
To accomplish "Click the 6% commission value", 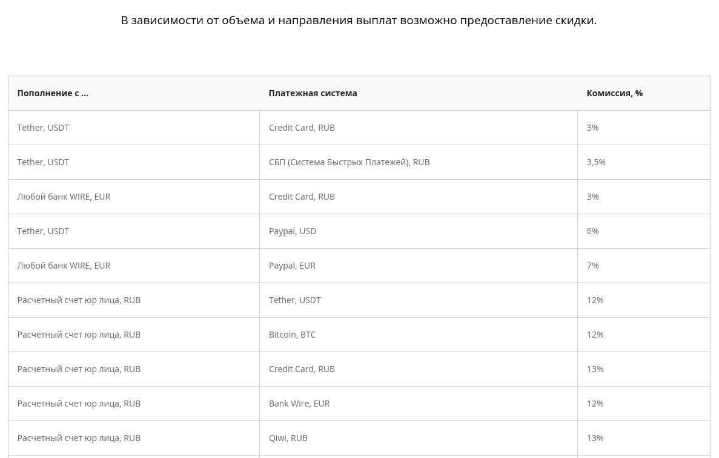I will pos(592,231).
